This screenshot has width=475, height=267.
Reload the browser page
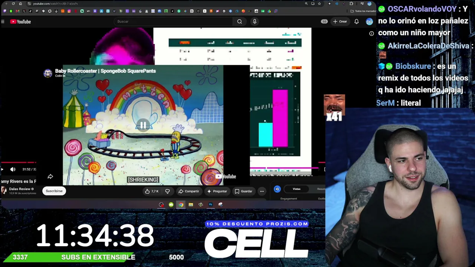(13, 4)
